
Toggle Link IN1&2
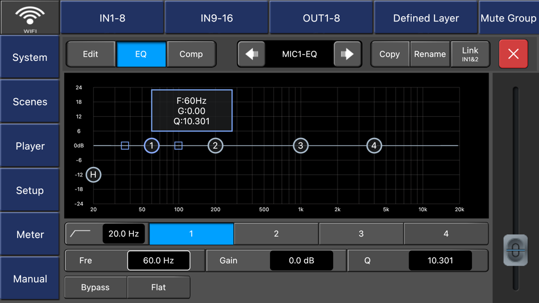tap(470, 54)
